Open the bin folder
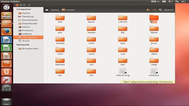Viewport: 189px width, 106px height. [60, 19]
